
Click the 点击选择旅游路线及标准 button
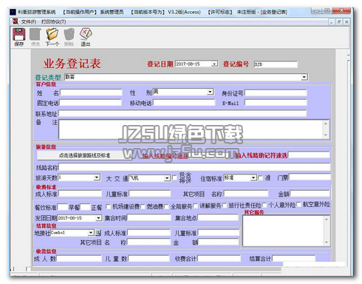pos(84,155)
